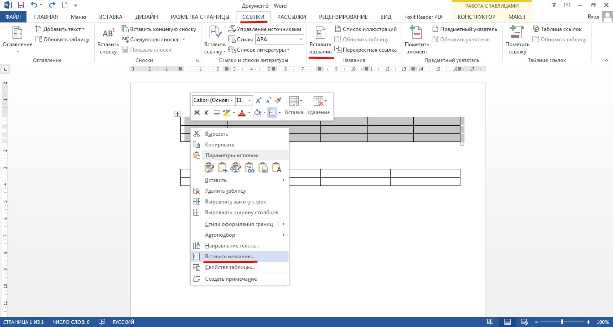Click Перекрестная ссылка

[365, 50]
